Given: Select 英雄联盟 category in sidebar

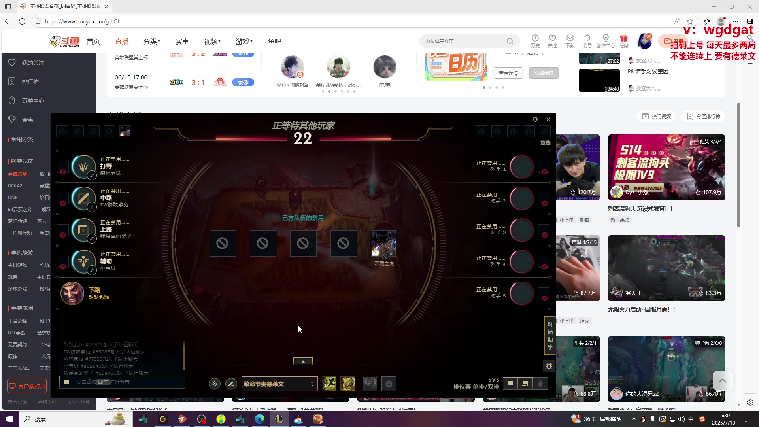Looking at the screenshot, I should (x=17, y=174).
